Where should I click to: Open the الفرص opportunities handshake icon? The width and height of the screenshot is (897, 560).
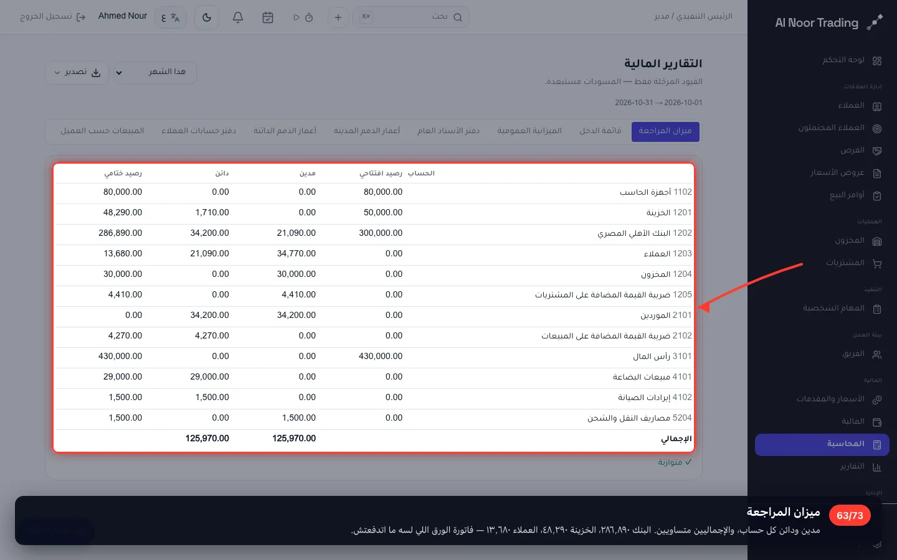[877, 151]
